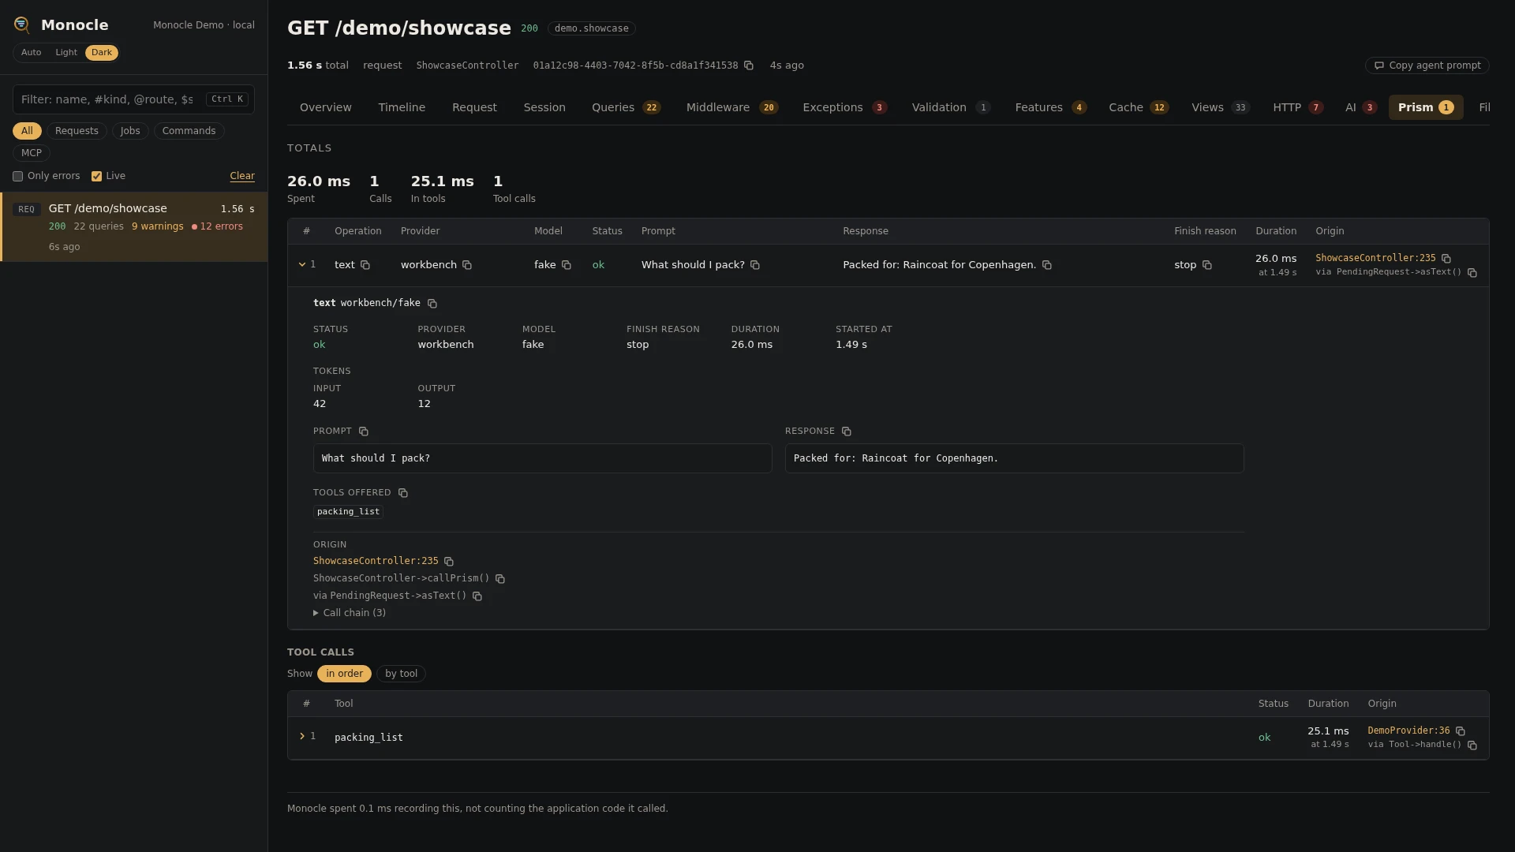1515x852 pixels.
Task: Open the Cache tab
Action: [x=1139, y=107]
